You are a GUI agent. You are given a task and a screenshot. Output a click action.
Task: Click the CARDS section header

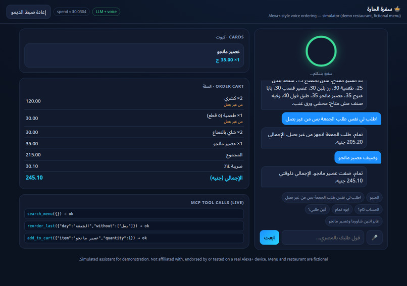(230, 37)
